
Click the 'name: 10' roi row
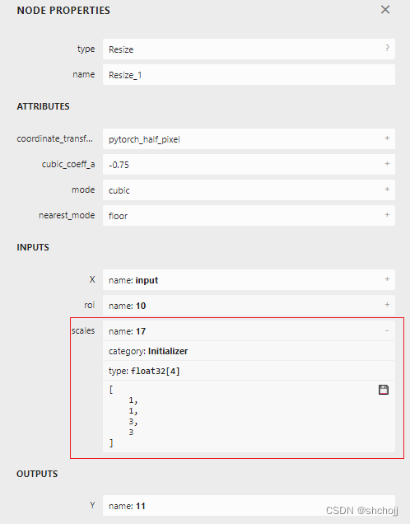249,305
